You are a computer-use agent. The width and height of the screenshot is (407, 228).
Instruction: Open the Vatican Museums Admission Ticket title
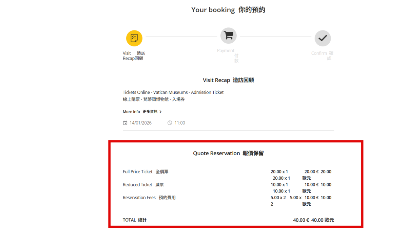tap(173, 92)
